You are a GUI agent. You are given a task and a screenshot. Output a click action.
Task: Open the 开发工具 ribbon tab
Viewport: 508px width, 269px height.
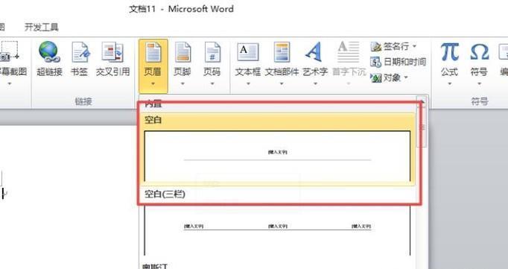tap(42, 27)
